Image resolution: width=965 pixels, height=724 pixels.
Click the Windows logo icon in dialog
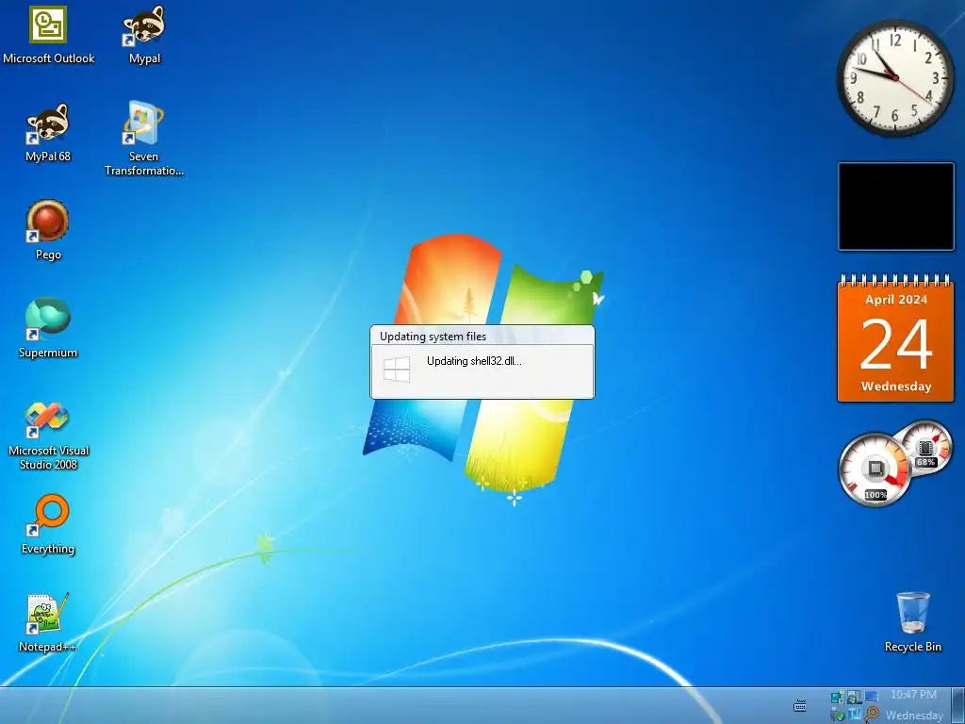click(x=397, y=369)
